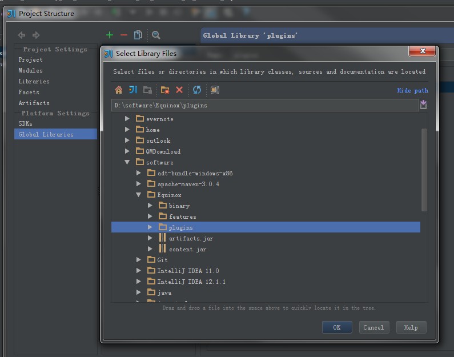Open path history icon next to path field

tap(423, 105)
